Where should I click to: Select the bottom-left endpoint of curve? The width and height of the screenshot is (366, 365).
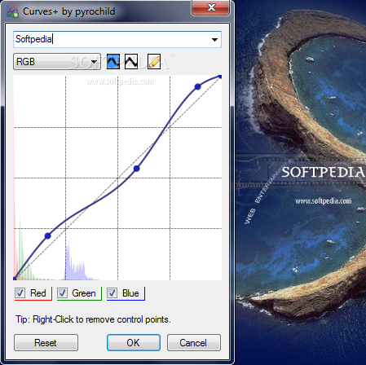(x=15, y=278)
